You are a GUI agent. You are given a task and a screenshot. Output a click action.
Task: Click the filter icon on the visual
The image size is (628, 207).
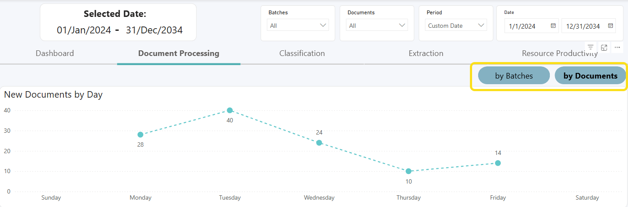[x=591, y=47]
